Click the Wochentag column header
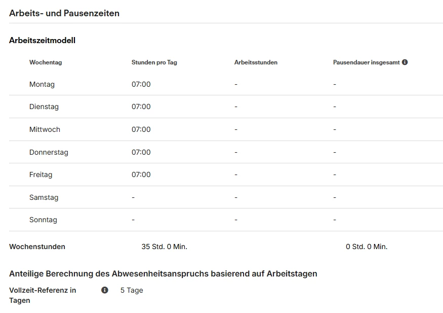Viewport: 443px width, 313px height. tap(46, 62)
